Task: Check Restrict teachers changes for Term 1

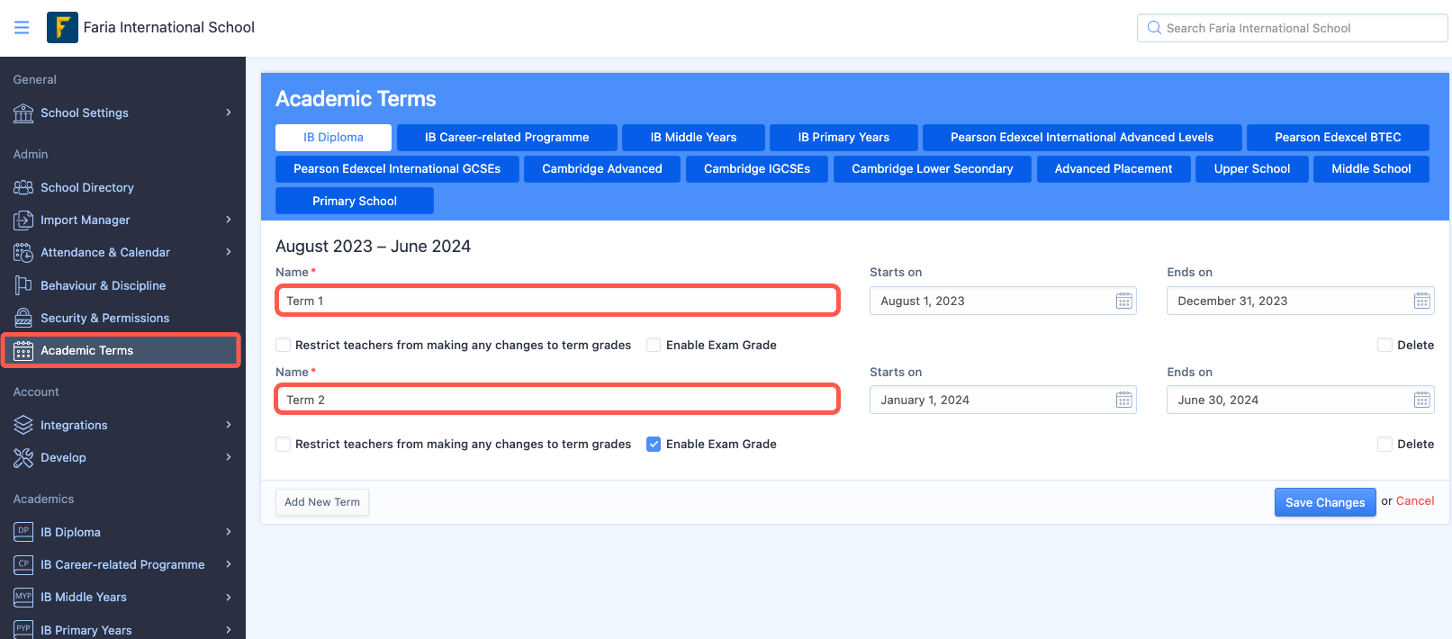Action: click(283, 345)
